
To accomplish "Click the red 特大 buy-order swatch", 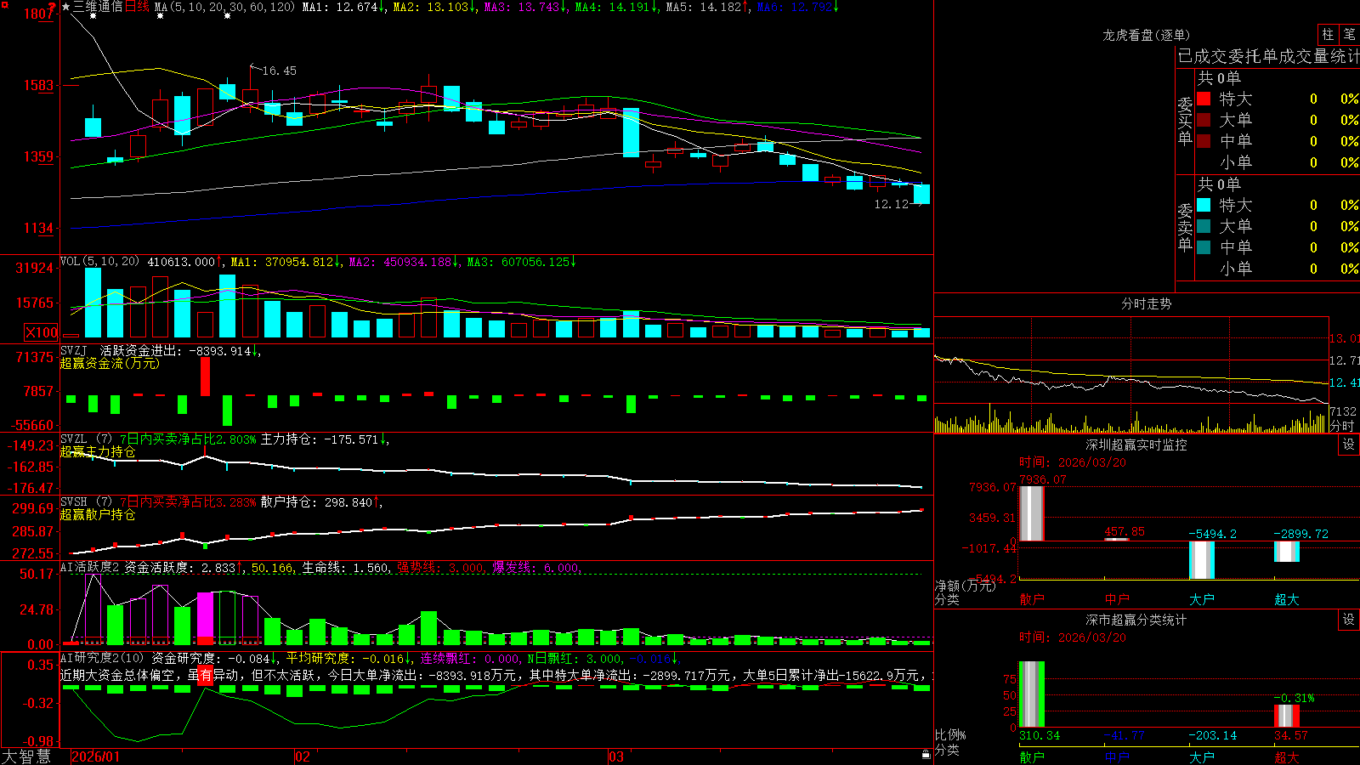I will [x=1204, y=99].
